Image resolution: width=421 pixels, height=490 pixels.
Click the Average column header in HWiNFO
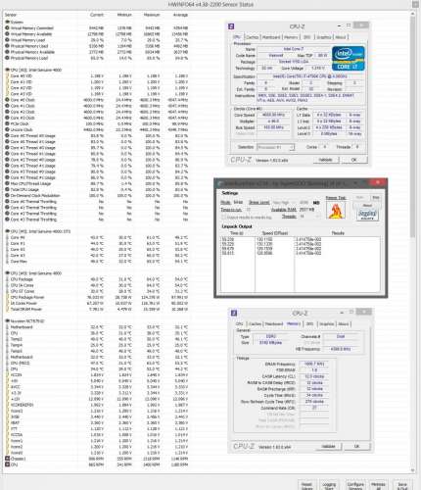click(180, 15)
